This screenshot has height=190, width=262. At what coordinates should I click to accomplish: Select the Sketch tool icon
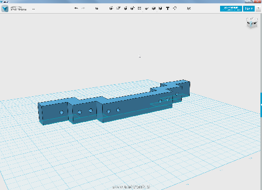pyautogui.click(x=118, y=8)
